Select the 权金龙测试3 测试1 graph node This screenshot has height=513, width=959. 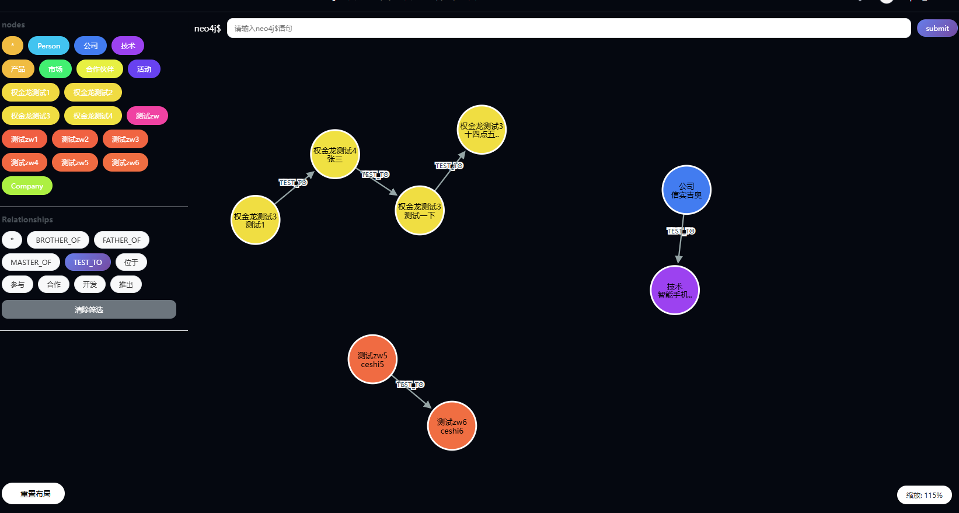coord(255,220)
